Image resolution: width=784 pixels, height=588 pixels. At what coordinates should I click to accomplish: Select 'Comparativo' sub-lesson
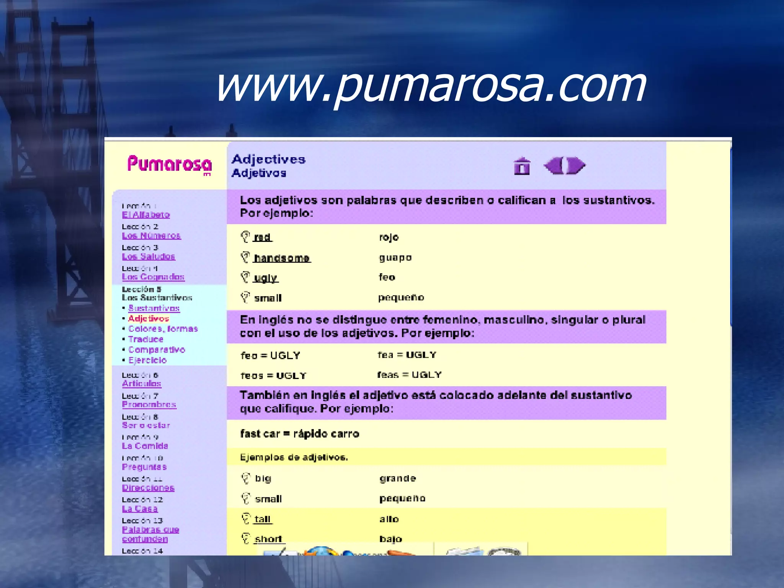click(x=157, y=350)
